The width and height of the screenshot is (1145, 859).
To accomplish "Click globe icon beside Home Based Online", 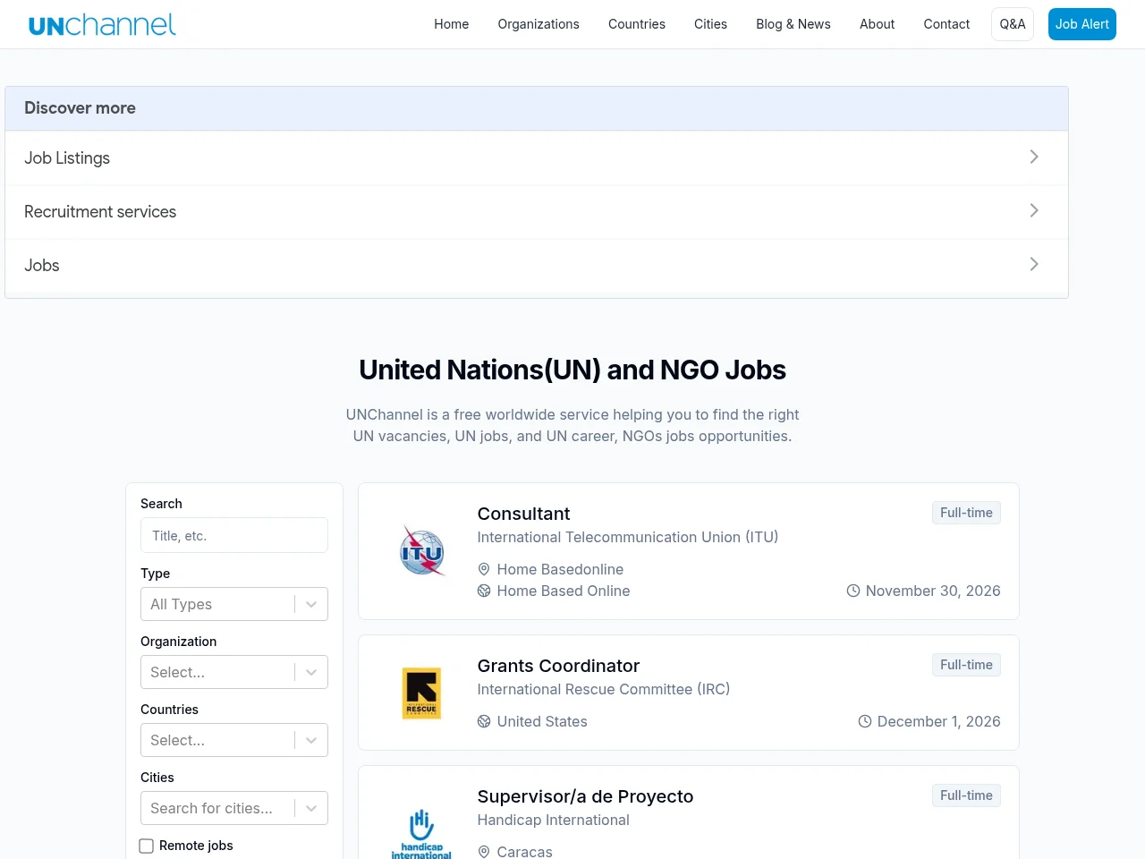I will (484, 591).
